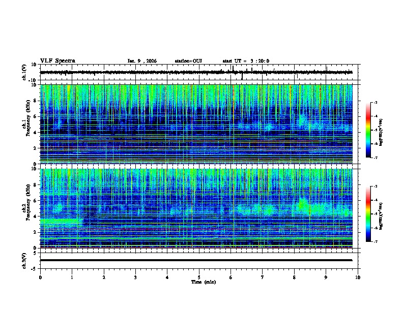Click the ch.1(V) waveform trace panel
This screenshot has height=311, width=403.
coord(199,72)
